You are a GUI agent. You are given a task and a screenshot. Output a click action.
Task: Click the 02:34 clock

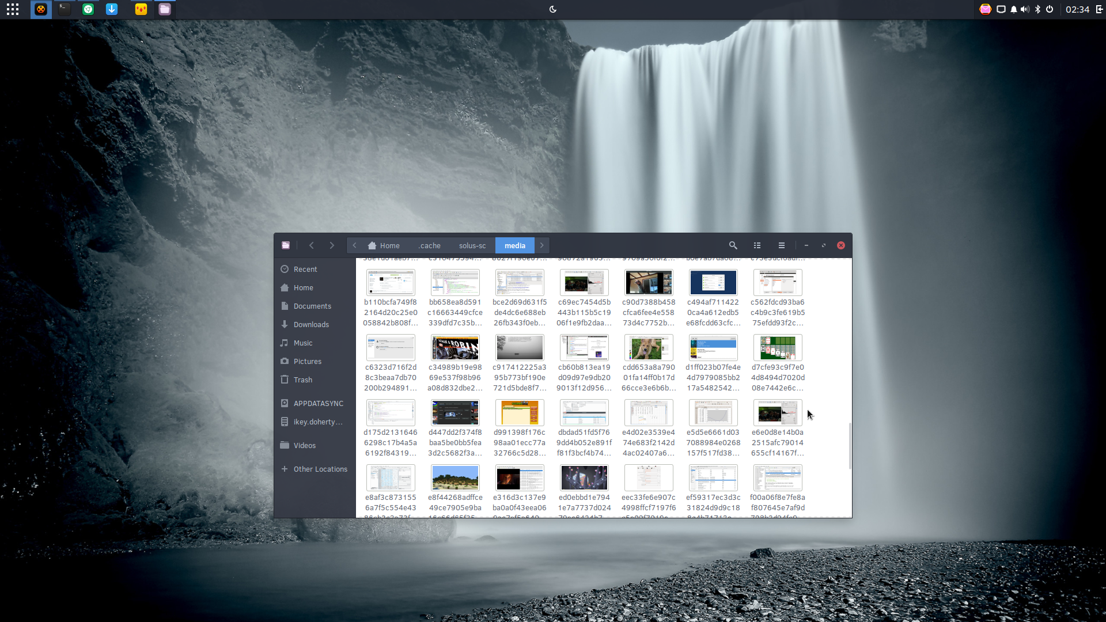tap(1077, 9)
